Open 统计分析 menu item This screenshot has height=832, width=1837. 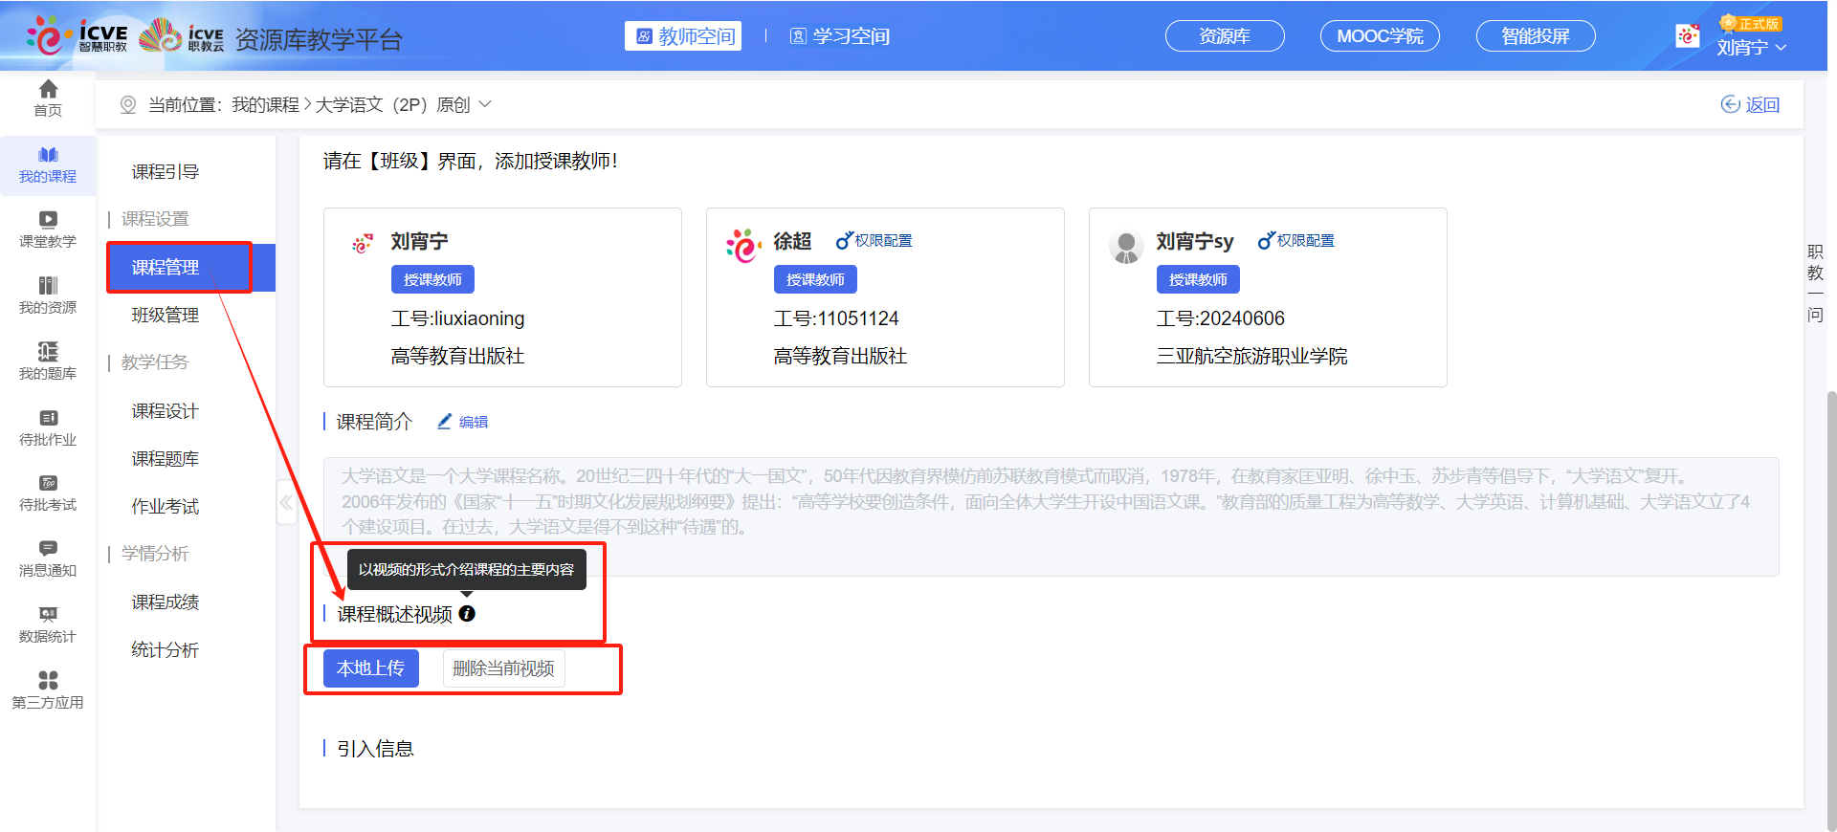tap(166, 650)
